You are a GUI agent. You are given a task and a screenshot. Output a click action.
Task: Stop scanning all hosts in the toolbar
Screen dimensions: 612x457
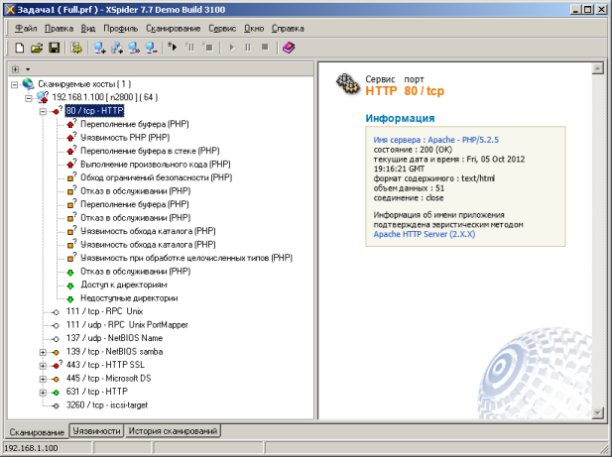click(207, 48)
